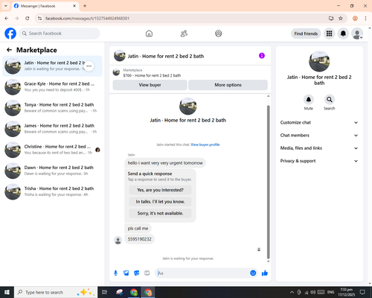
Task: Click the browser address bar URL
Action: click(x=87, y=19)
